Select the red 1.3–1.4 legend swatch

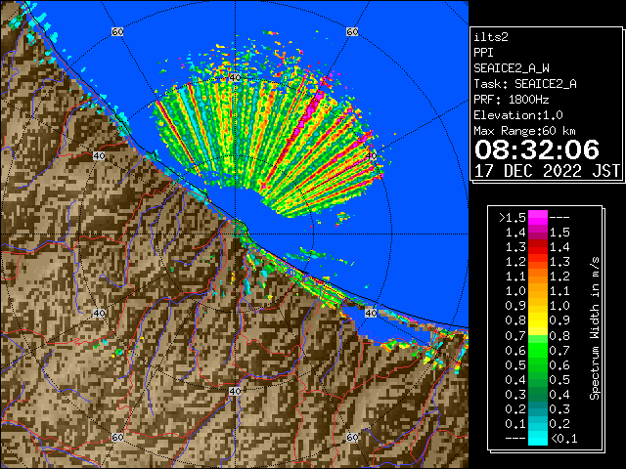click(538, 247)
